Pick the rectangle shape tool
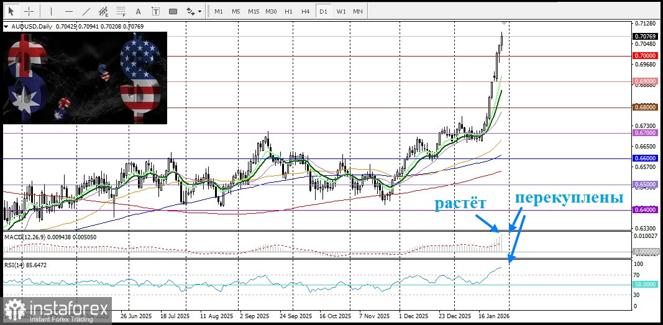663x325 pixels. click(173, 11)
